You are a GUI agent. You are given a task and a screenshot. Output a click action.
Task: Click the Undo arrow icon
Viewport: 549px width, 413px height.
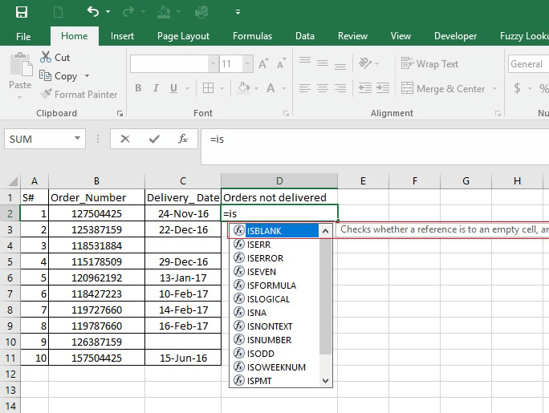(93, 12)
